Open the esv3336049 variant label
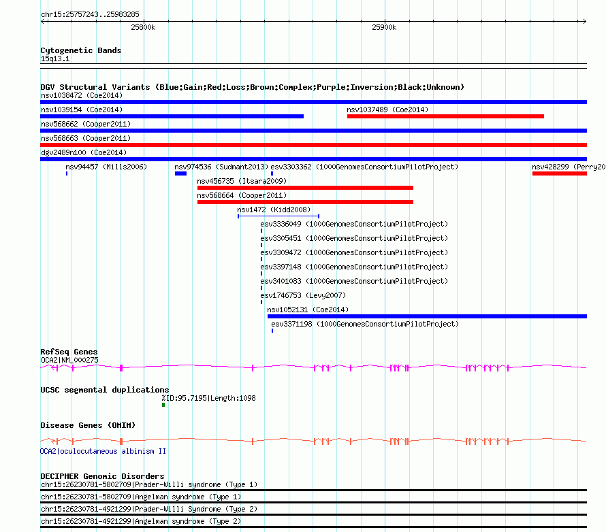The image size is (606, 532). point(354,224)
